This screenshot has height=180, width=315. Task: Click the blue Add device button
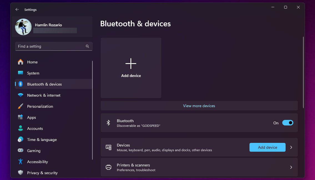tap(267, 147)
